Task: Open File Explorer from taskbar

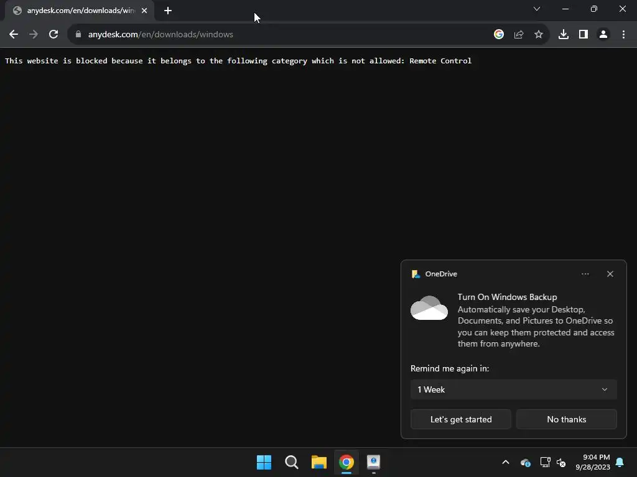Action: (319, 462)
